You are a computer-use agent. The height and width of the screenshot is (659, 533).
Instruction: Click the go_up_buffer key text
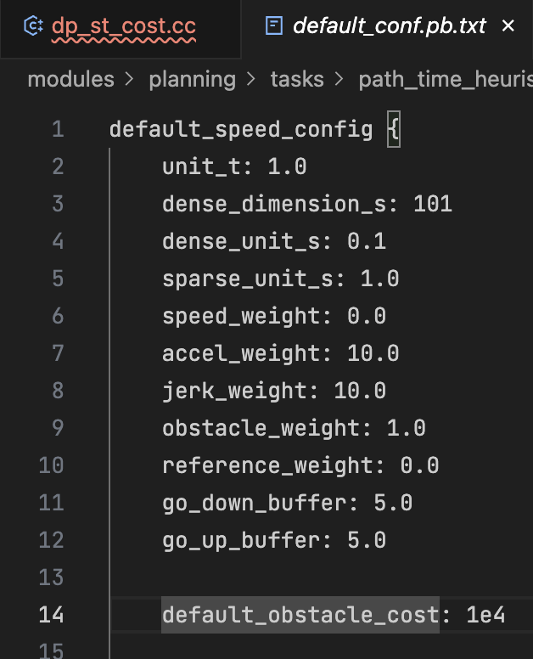click(242, 540)
